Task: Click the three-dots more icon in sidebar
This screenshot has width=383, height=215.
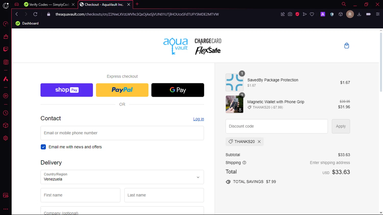Action: [x=6, y=209]
